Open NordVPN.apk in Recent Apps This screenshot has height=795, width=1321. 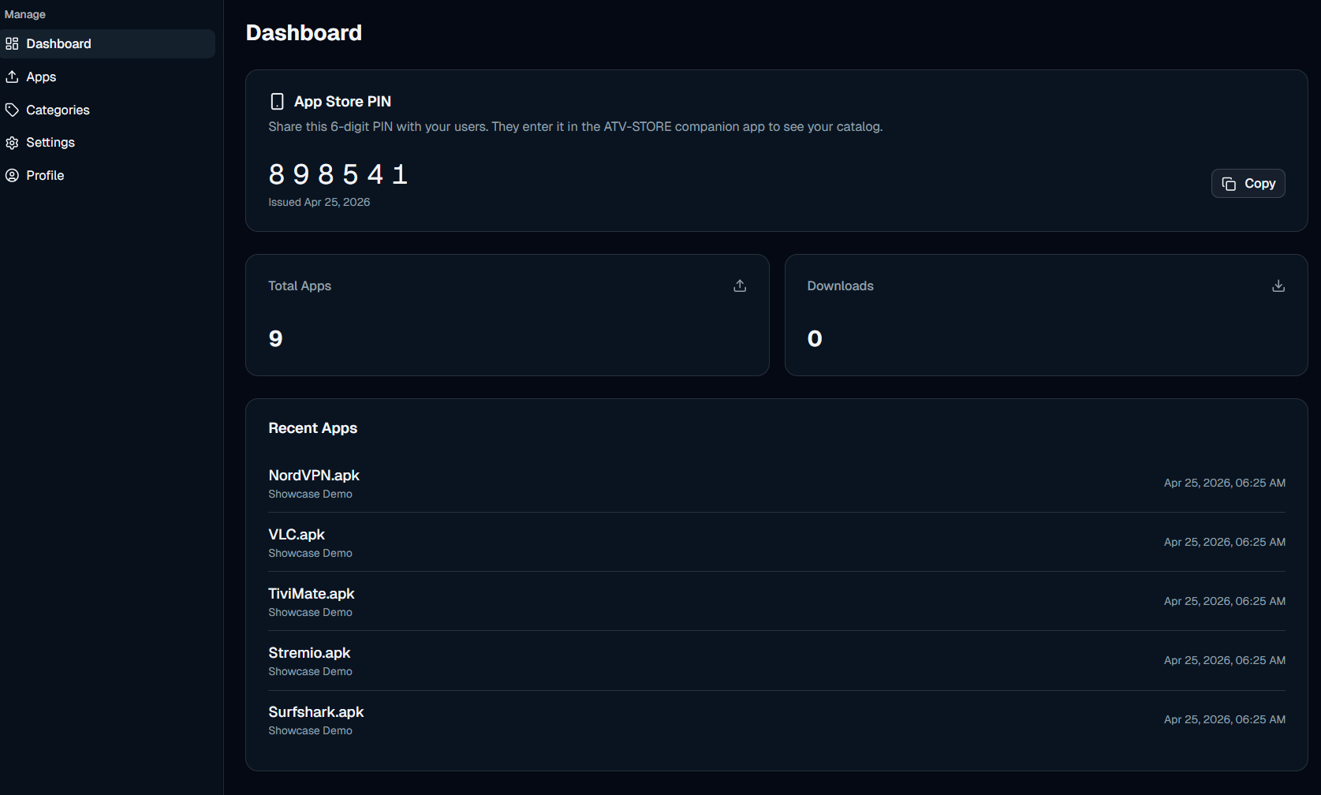click(x=314, y=475)
